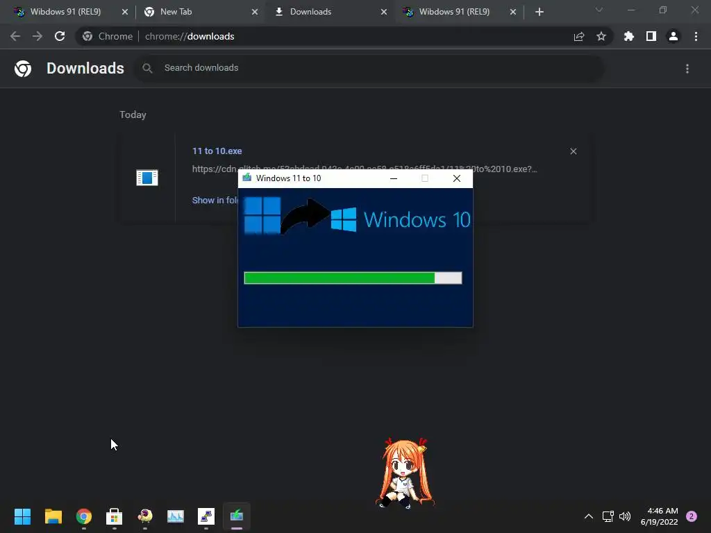Open the Windows Start menu
The width and height of the screenshot is (711, 533).
click(22, 516)
